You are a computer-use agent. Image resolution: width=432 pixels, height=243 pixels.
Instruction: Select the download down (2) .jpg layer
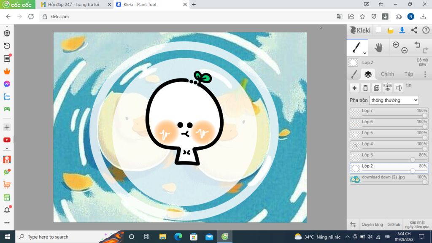(x=389, y=179)
